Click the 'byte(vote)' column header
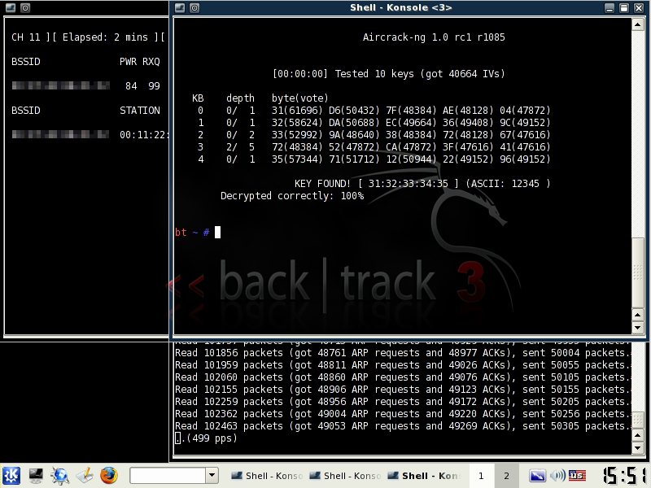 (299, 98)
